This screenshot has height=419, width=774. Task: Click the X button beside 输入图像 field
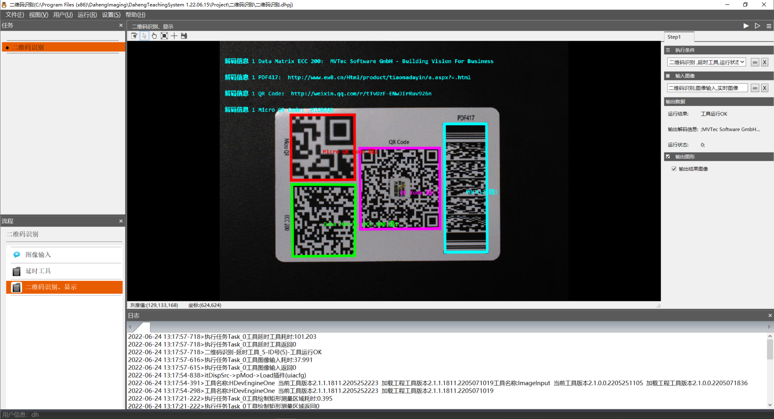tap(765, 88)
